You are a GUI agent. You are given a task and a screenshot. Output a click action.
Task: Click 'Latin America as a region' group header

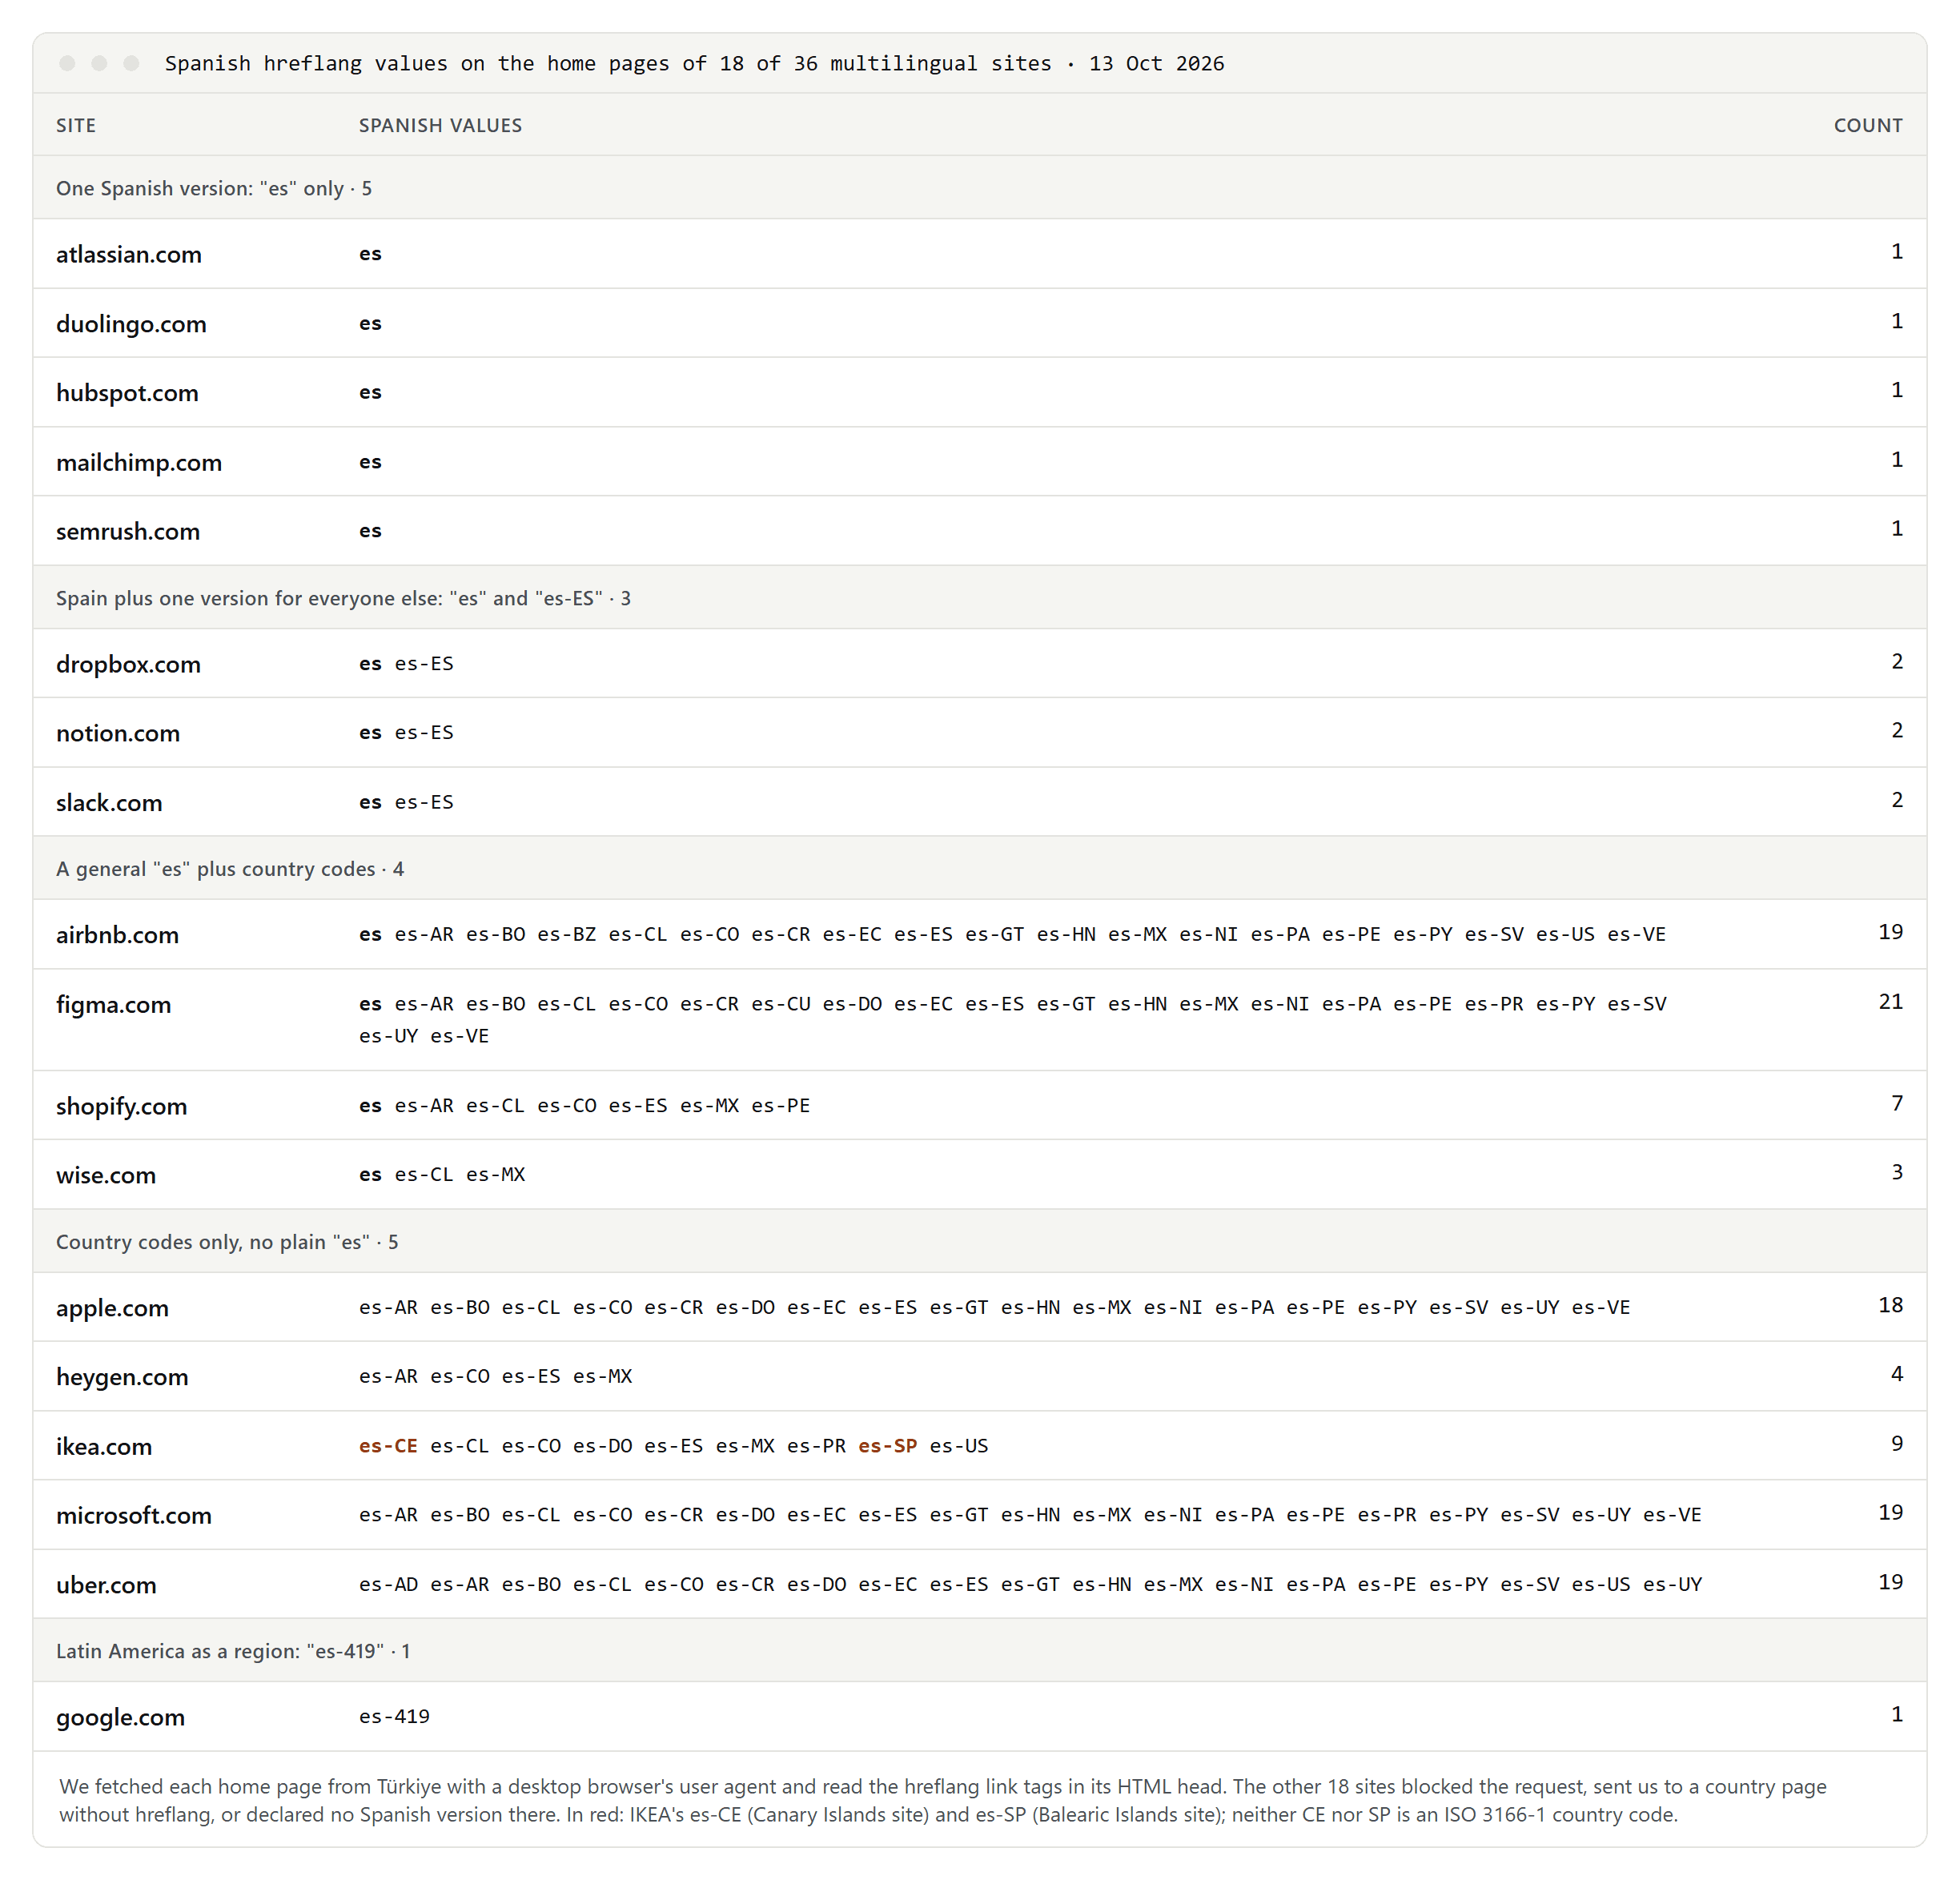pos(980,1651)
